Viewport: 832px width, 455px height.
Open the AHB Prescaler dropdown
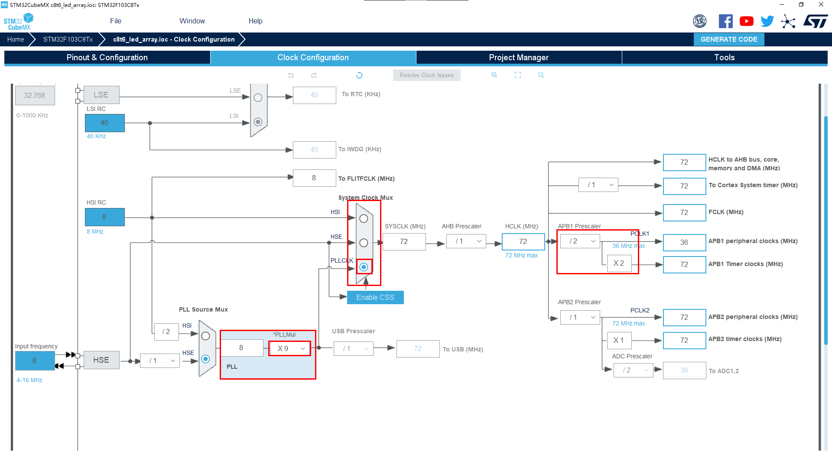tap(466, 241)
